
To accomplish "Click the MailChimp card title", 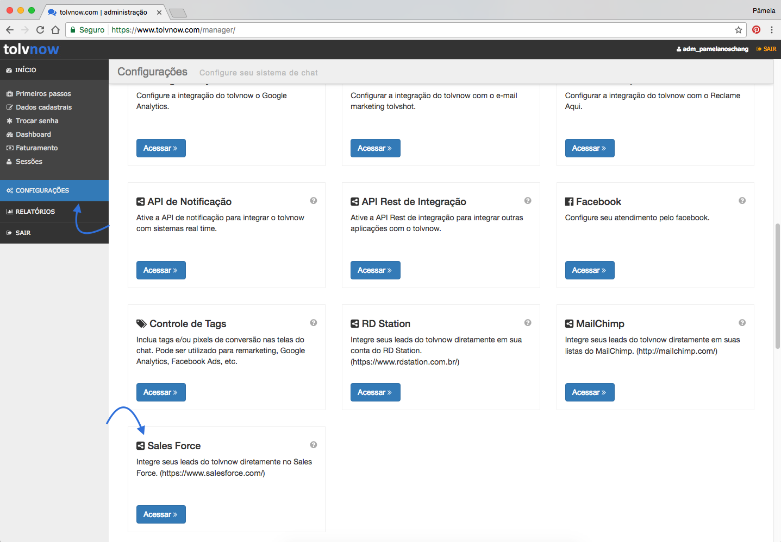I will [x=600, y=324].
